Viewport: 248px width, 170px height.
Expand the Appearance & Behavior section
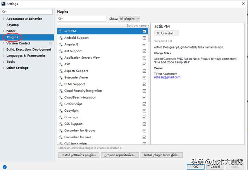3,19
